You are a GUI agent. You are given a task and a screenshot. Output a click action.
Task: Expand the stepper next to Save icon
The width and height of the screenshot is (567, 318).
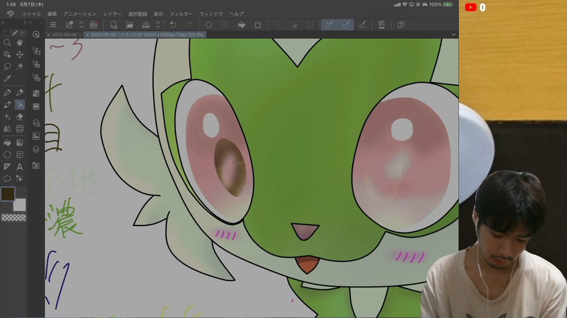tap(158, 25)
